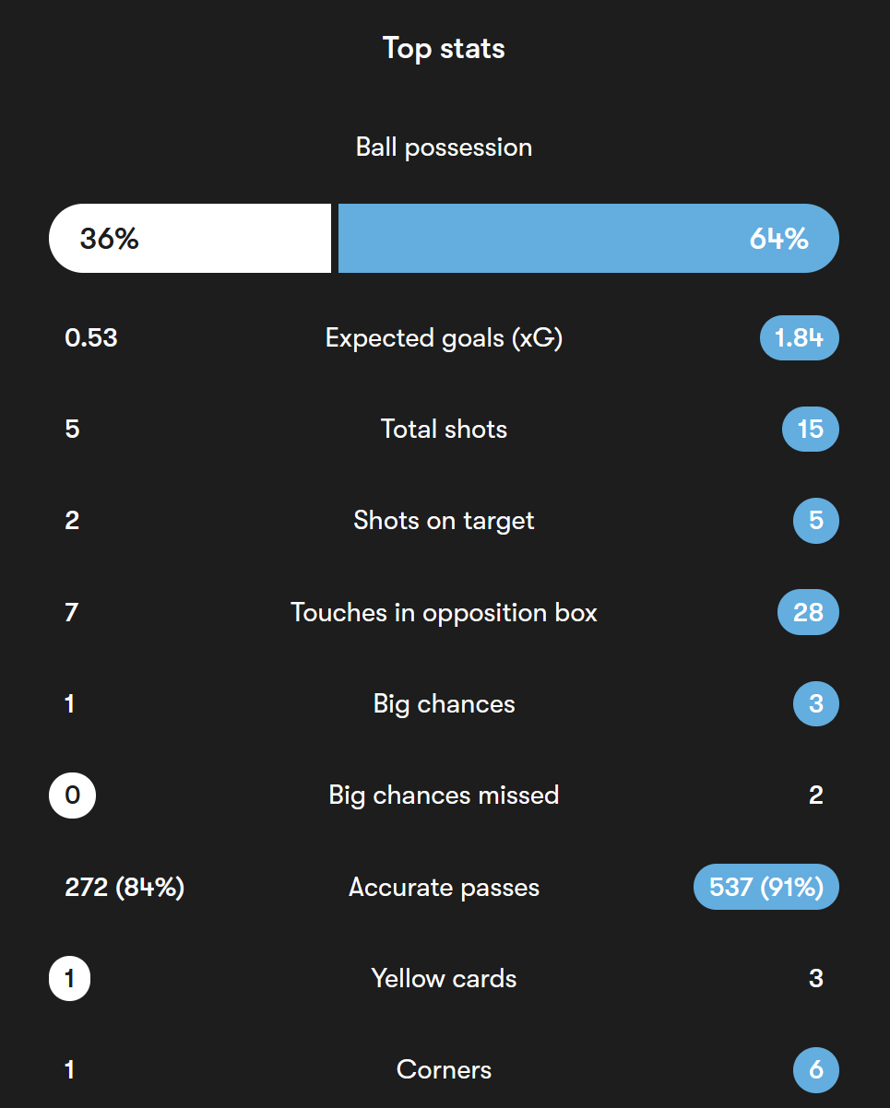Image resolution: width=890 pixels, height=1108 pixels.
Task: Select the 6 corners badge
Action: (x=815, y=1070)
